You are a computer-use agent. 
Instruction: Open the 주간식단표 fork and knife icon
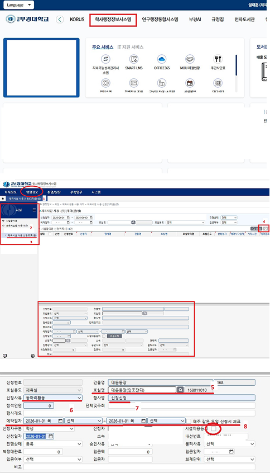click(218, 59)
